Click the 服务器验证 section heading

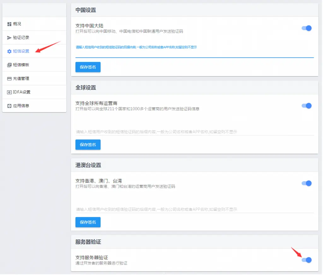tap(88, 242)
